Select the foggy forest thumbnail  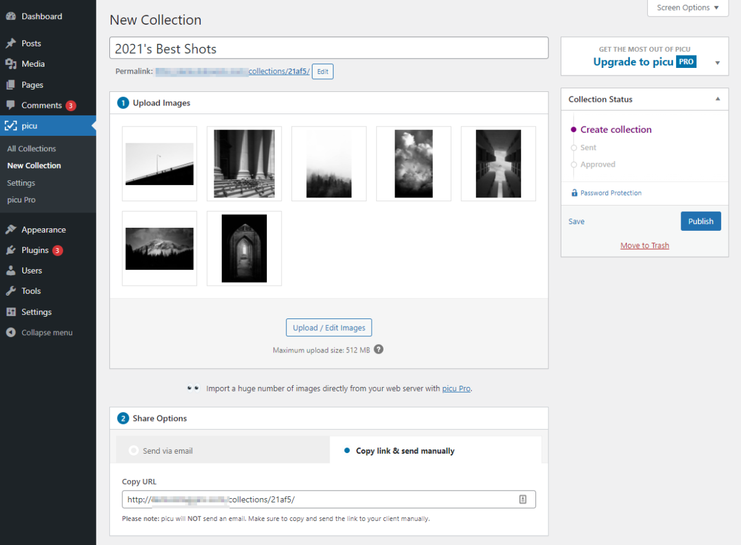pyautogui.click(x=329, y=164)
